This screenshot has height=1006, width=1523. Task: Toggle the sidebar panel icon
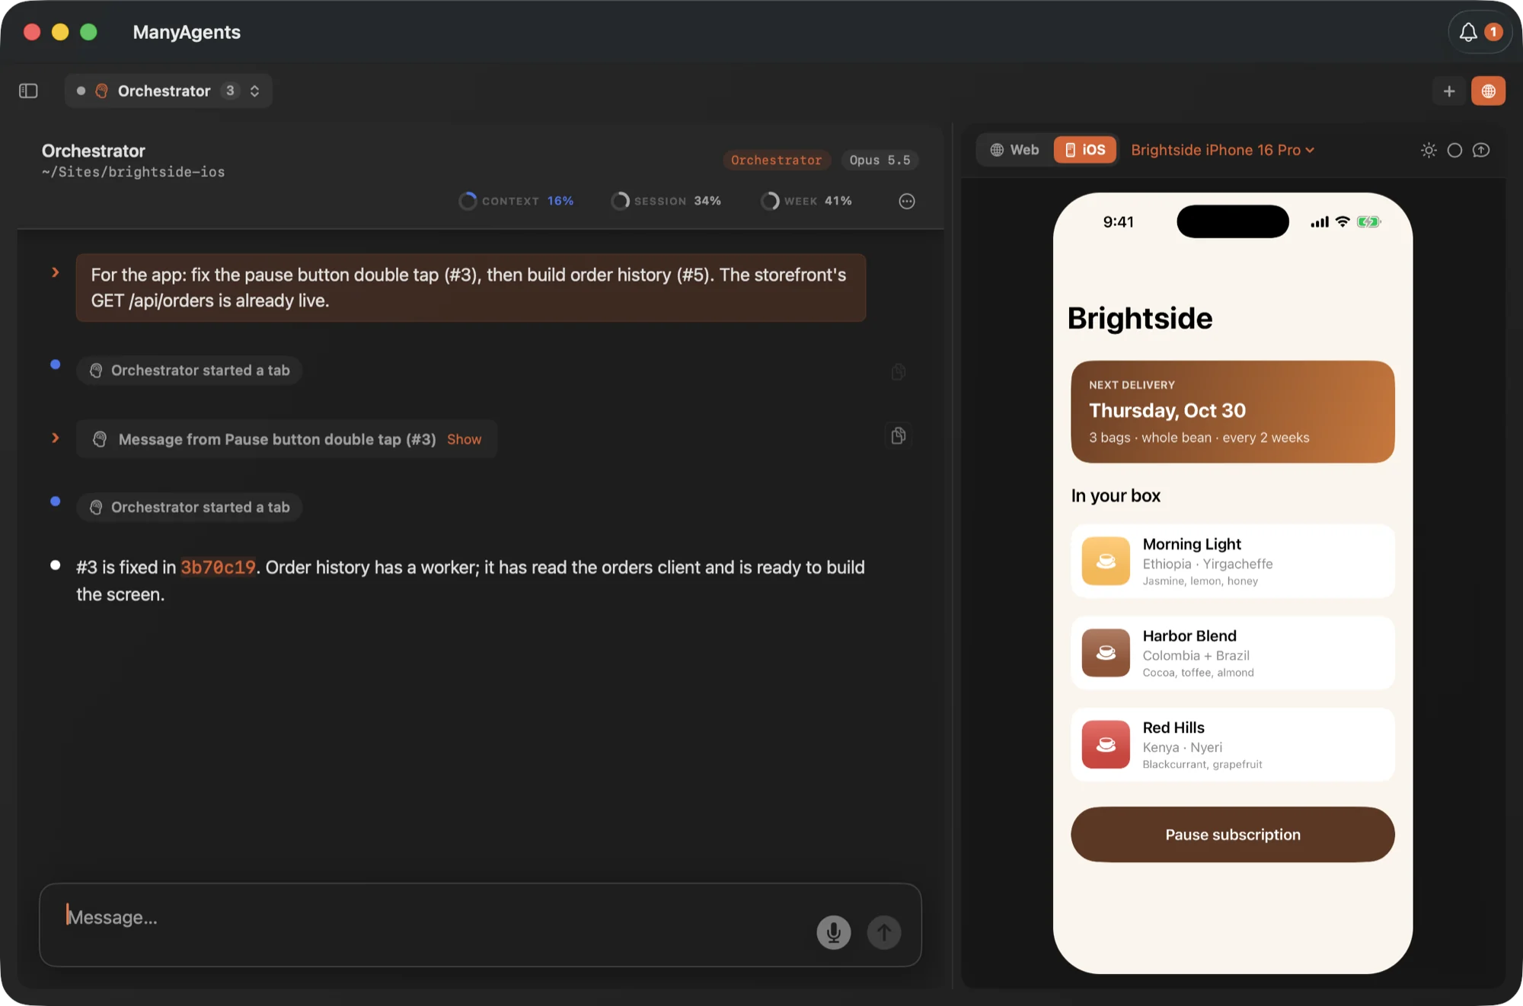[x=28, y=91]
